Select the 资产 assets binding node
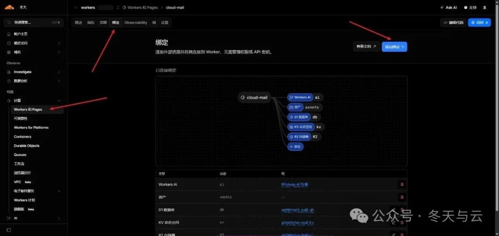This screenshot has width=499, height=236. [x=295, y=107]
